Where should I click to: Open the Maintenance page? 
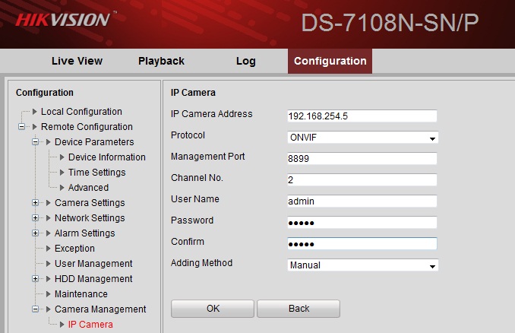81,294
